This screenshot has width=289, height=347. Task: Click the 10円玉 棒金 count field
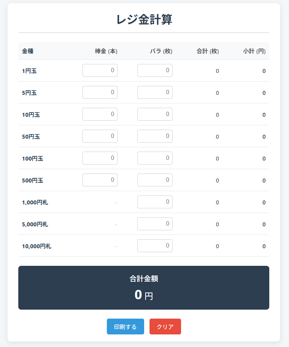100,114
